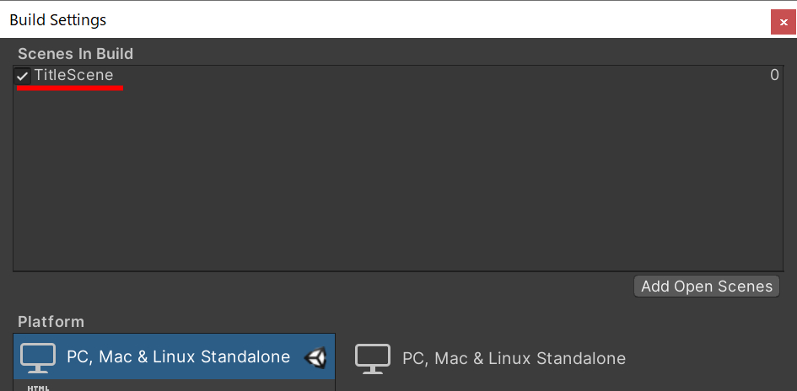Click the monitor icon beside right-hand platform heading
Screen dimensions: 797x391
373,358
